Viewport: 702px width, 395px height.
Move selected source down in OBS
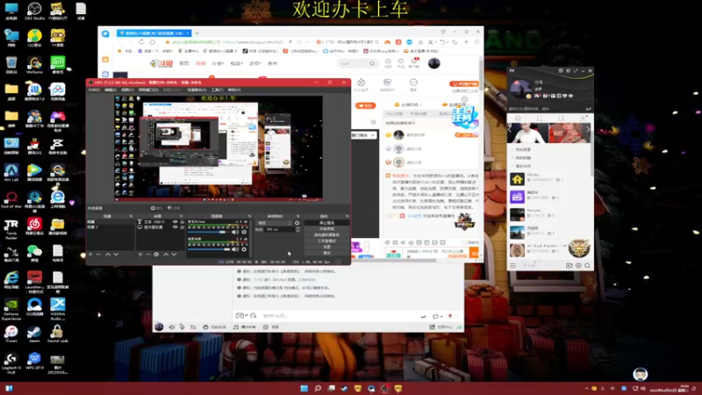(174, 255)
